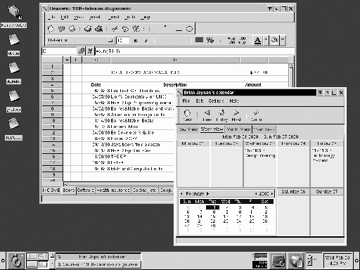This screenshot has height=270, width=360.
Task: Click the Copy icon in Gnumeric toolbar
Action: pyautogui.click(x=125, y=29)
